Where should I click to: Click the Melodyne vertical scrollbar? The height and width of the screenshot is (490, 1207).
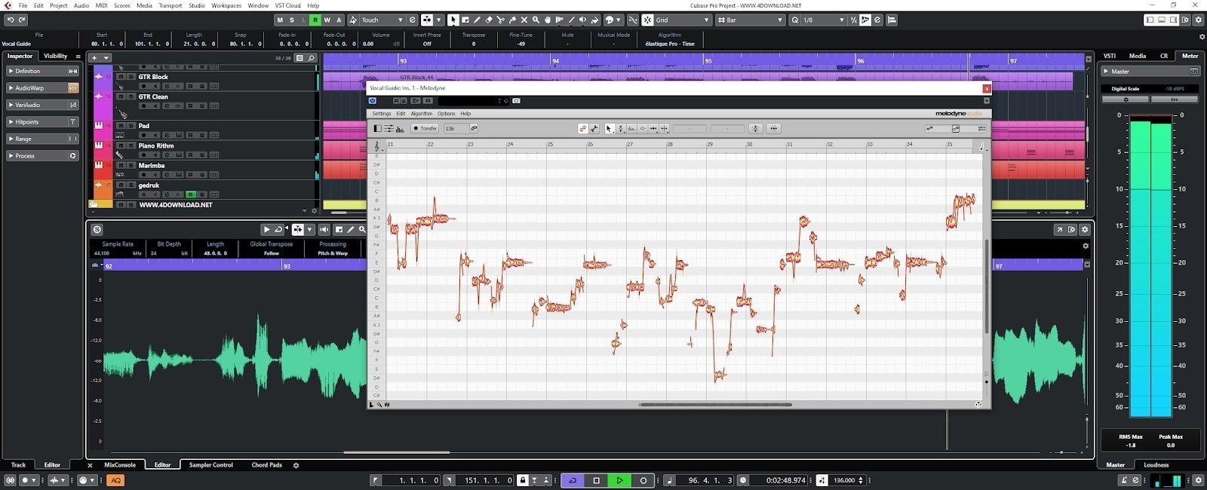point(986,286)
